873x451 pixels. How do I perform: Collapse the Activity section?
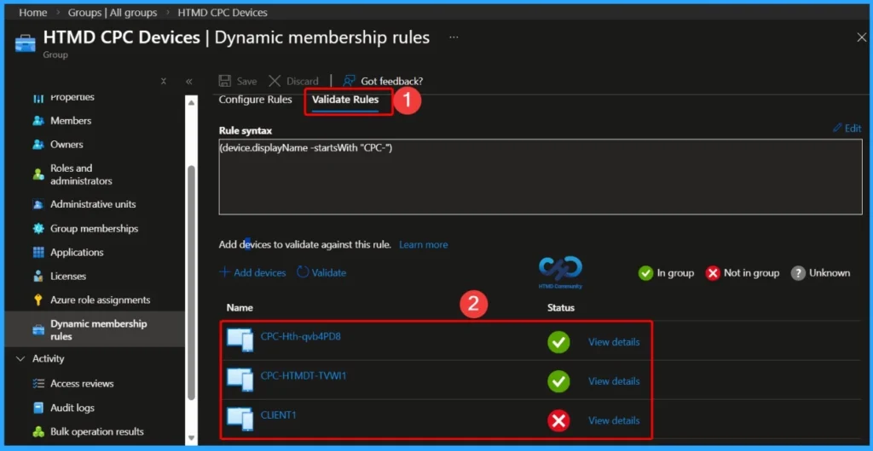pos(20,359)
